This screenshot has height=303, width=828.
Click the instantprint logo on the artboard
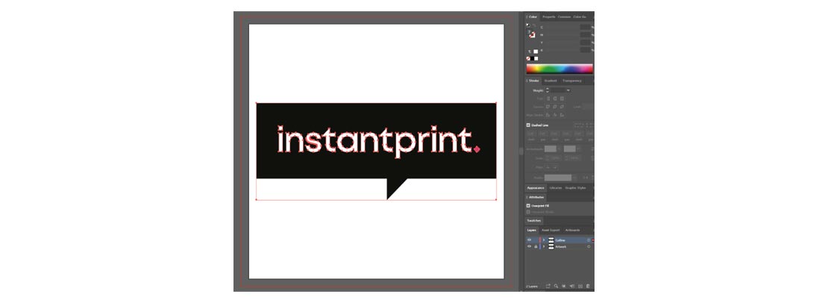coord(376,140)
